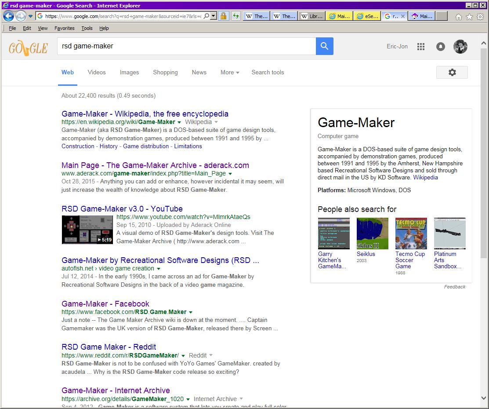Click the account profile picture
This screenshot has width=489, height=409.
click(x=460, y=47)
